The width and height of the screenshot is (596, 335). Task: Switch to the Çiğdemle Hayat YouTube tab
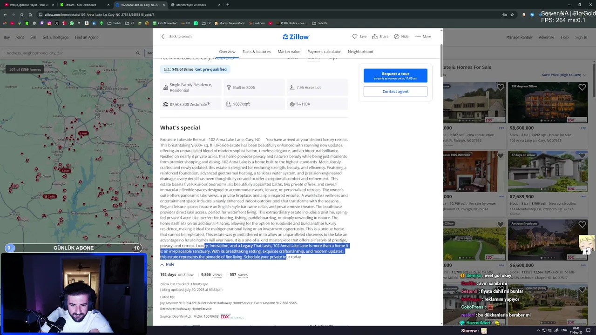click(x=29, y=5)
